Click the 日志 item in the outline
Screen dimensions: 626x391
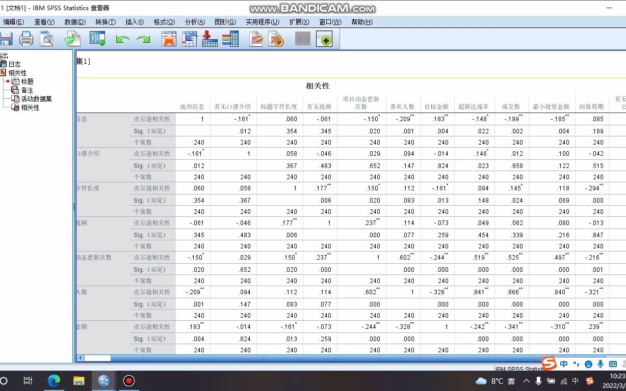tap(15, 64)
